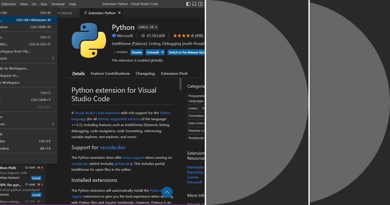
Task: Select the Extension Pack tab
Action: (174, 74)
